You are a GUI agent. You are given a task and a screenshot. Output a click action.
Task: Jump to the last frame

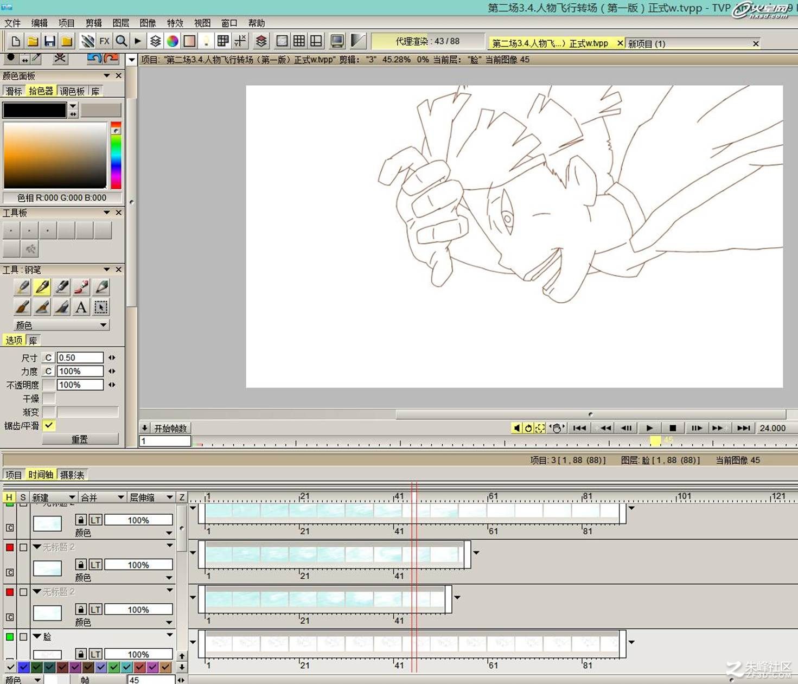743,428
